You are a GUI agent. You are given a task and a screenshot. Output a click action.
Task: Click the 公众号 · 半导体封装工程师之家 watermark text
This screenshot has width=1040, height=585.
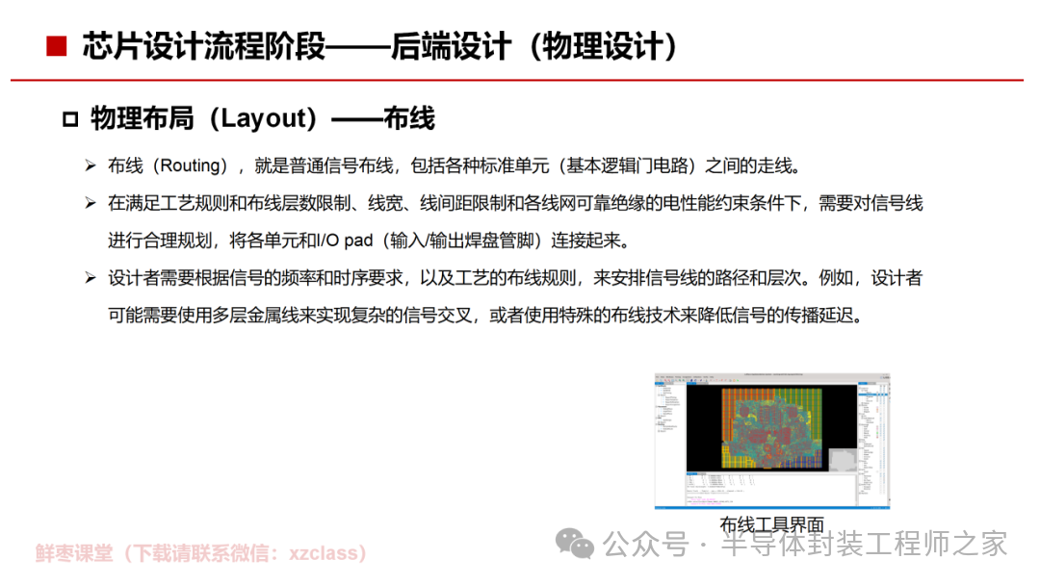pos(804,545)
